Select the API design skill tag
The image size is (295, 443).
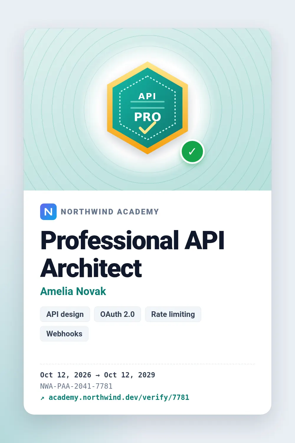click(65, 314)
